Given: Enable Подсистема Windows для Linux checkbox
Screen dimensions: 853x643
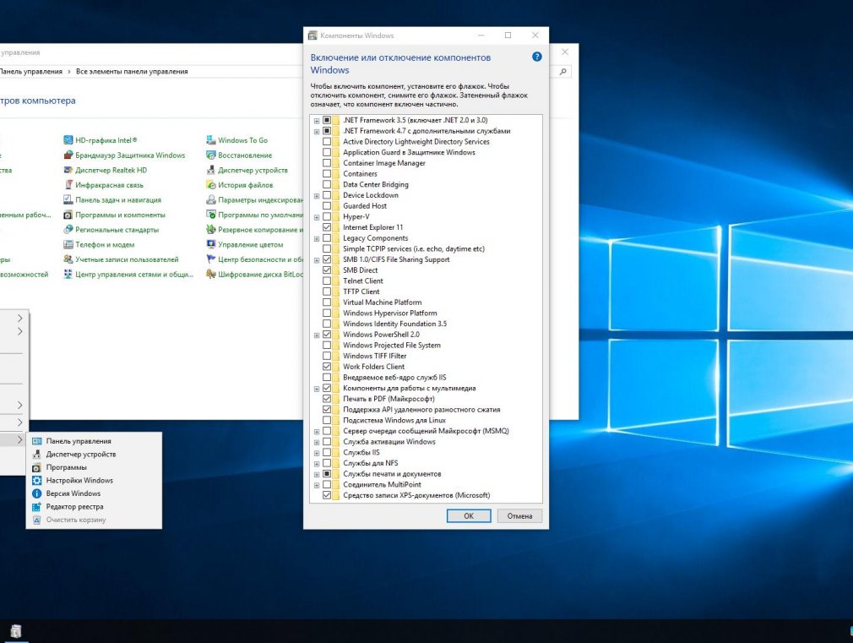Looking at the screenshot, I should coord(326,420).
